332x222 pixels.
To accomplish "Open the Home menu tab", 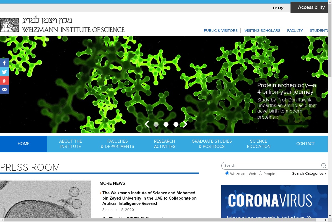I will click(x=24, y=144).
